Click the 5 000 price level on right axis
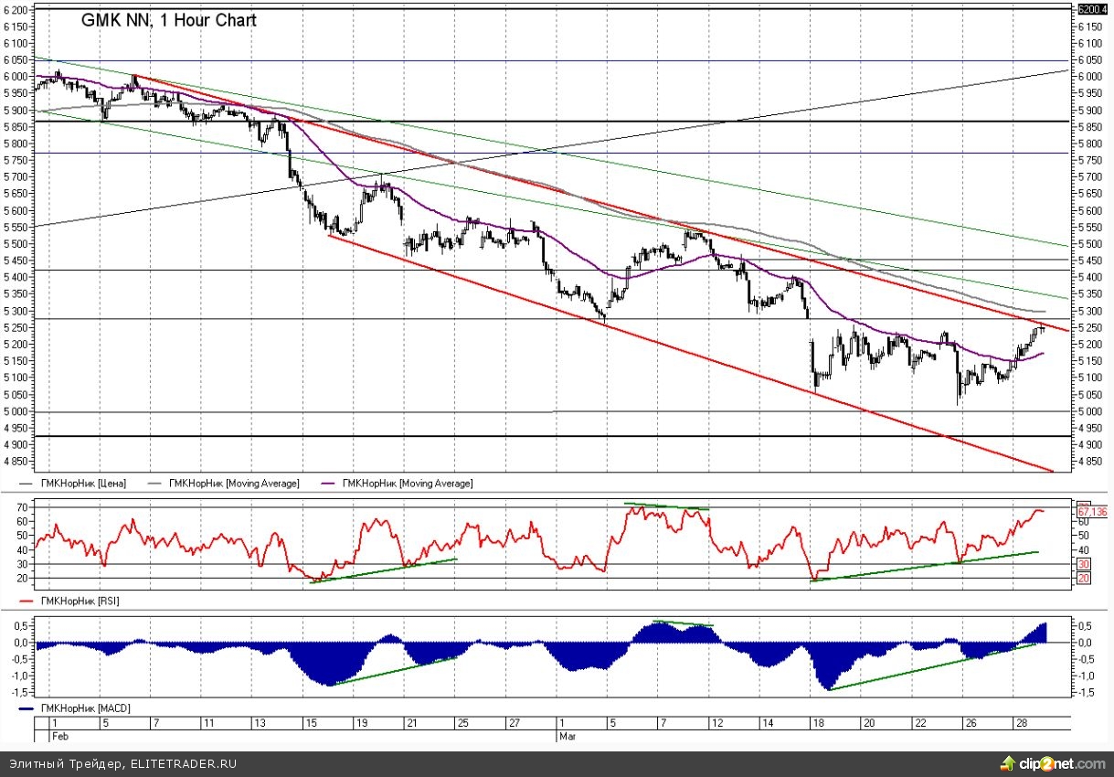Screen dimensions: 1114x777 (x=1090, y=411)
